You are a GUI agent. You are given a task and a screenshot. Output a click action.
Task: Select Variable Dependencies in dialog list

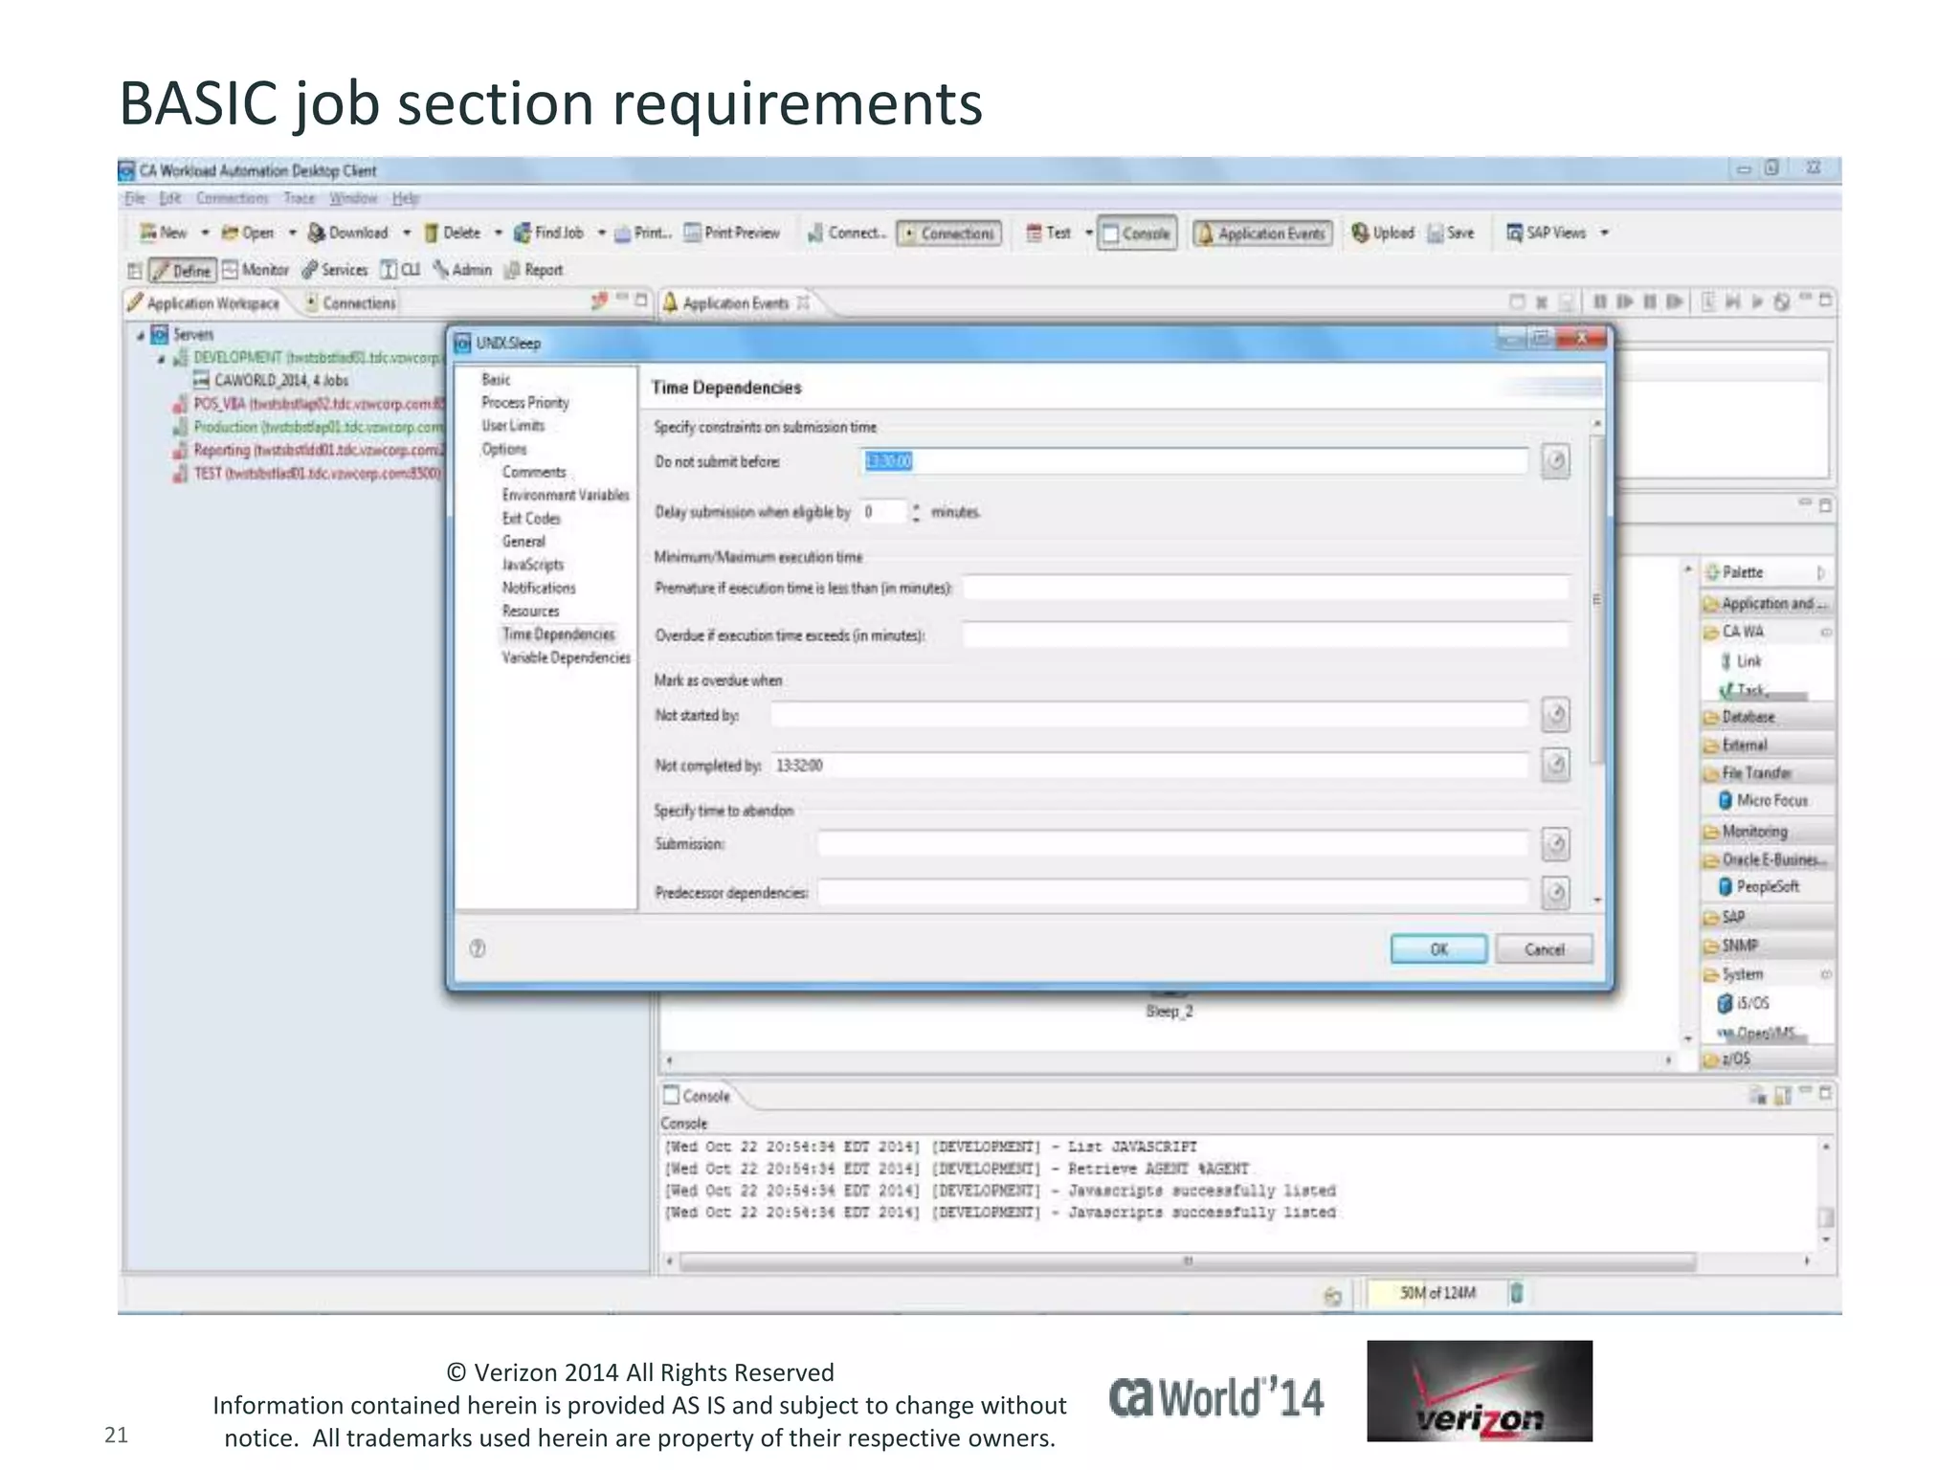(x=566, y=657)
